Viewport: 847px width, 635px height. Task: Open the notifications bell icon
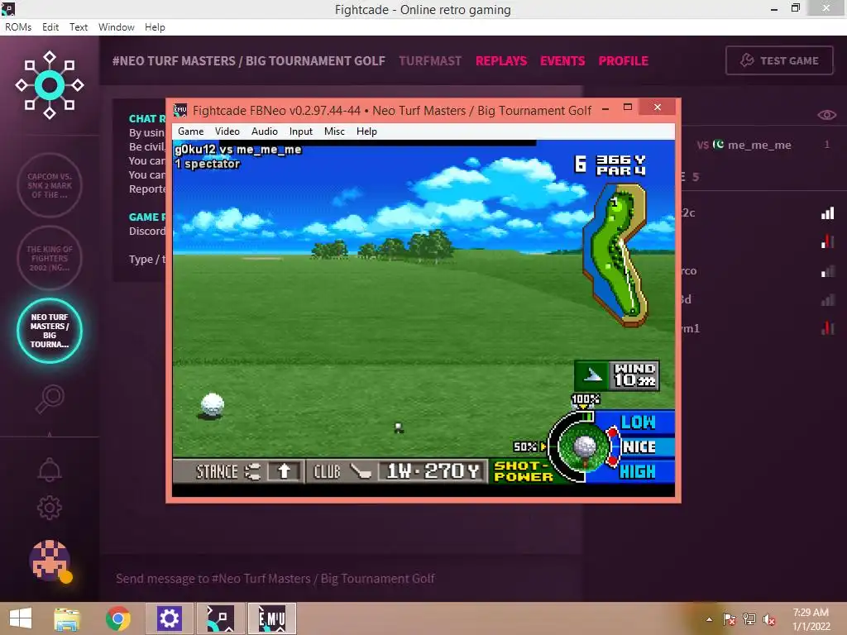50,470
